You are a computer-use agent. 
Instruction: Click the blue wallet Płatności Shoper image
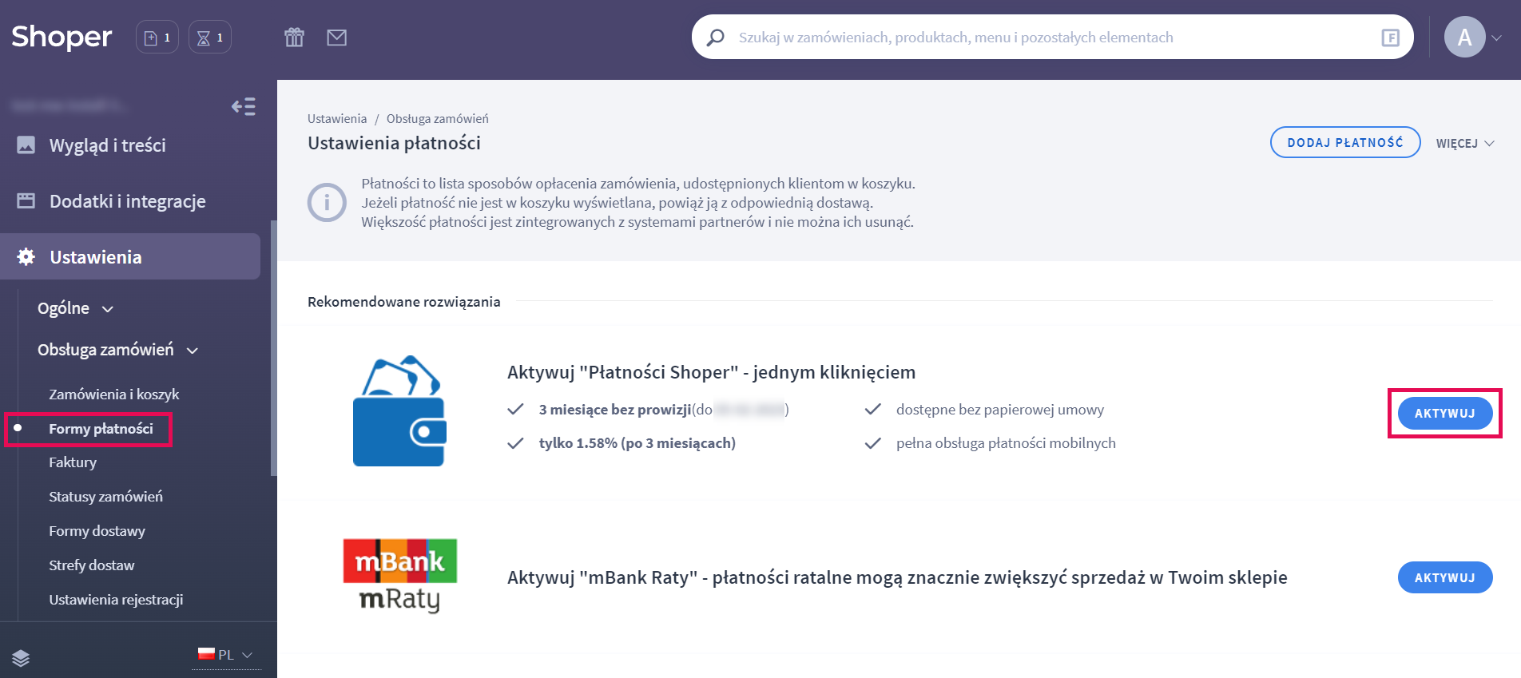click(399, 410)
